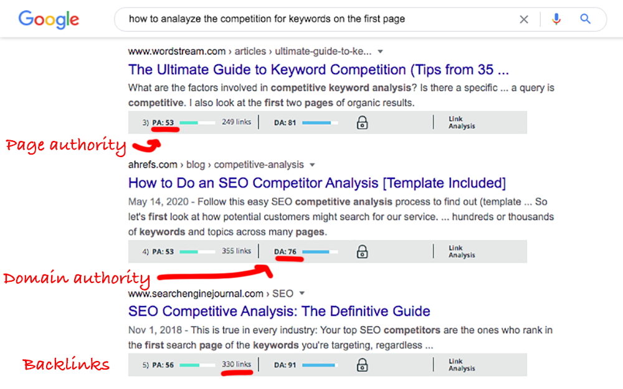The image size is (623, 389).
Task: Expand the dropdown arrow next to searchenginejournal URL
Action: (x=302, y=294)
